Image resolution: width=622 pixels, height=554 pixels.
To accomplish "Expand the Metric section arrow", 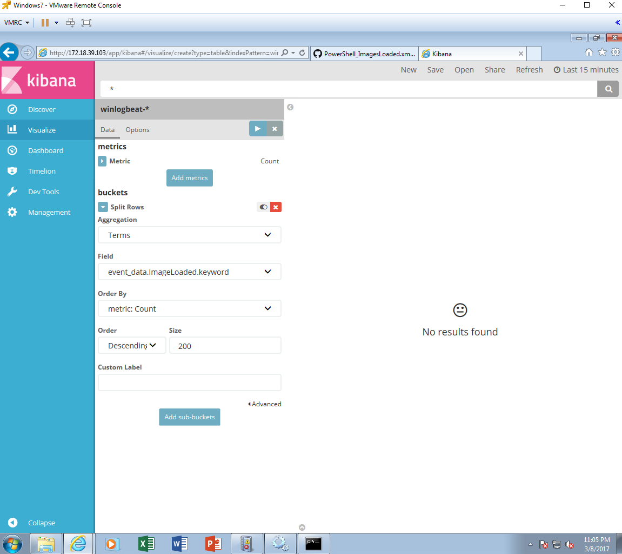I will tap(102, 161).
